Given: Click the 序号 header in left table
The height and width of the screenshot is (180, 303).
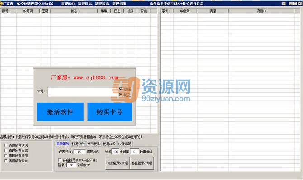Looking at the screenshot, I should point(8,11).
